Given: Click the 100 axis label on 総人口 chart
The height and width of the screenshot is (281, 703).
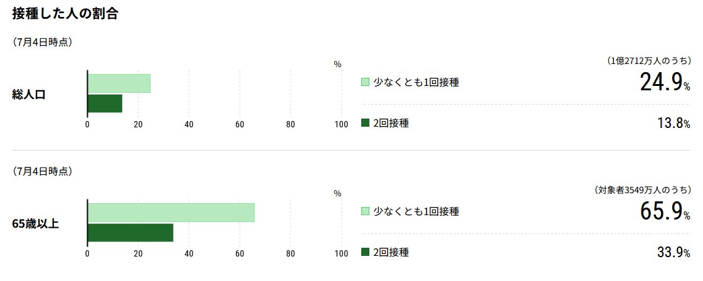Looking at the screenshot, I should click(341, 125).
